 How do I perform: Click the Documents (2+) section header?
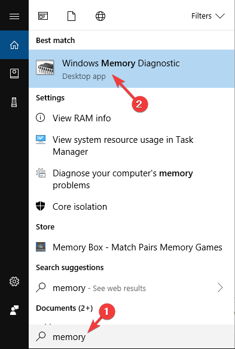[x=65, y=308]
